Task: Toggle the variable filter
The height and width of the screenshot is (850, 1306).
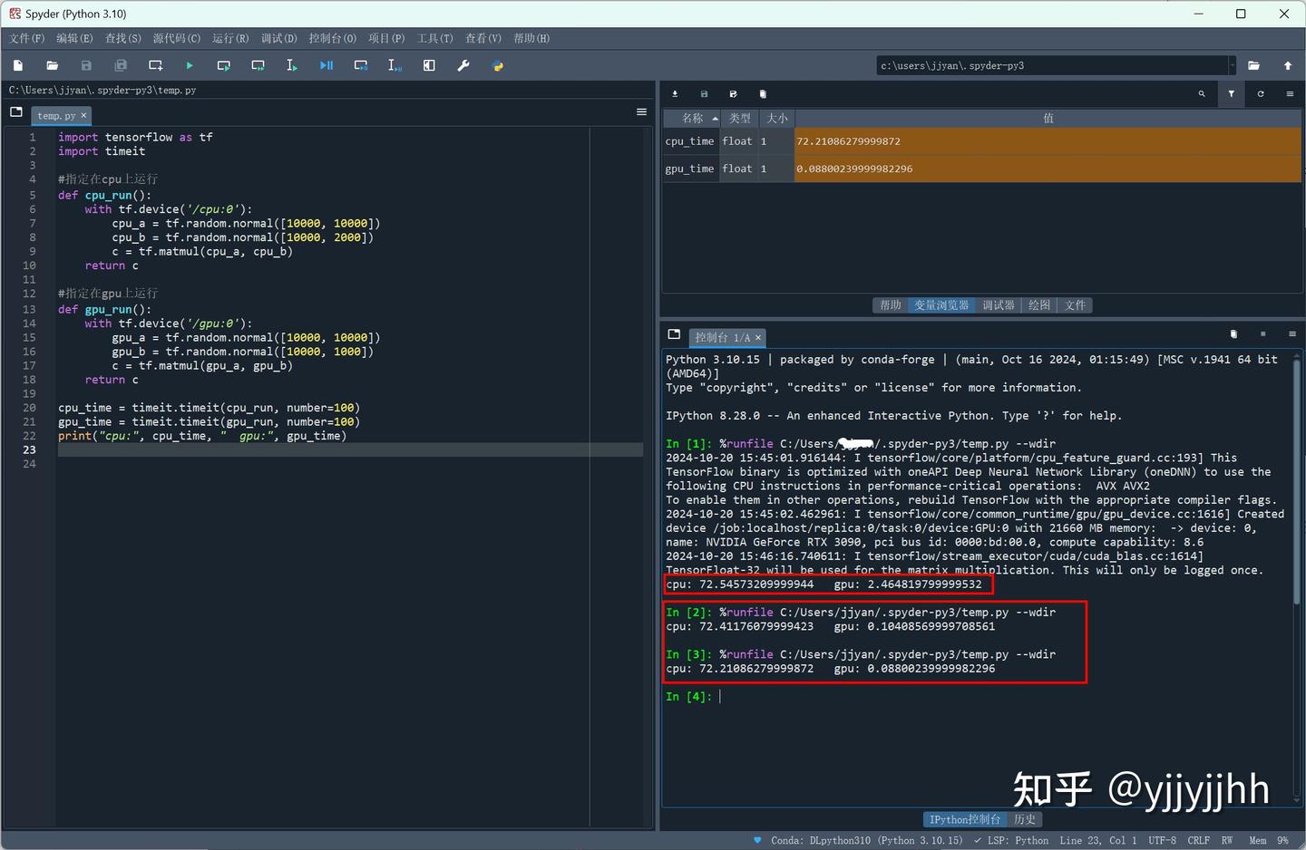Action: (x=1231, y=93)
